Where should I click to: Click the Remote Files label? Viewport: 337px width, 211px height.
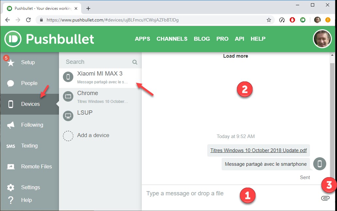37,167
